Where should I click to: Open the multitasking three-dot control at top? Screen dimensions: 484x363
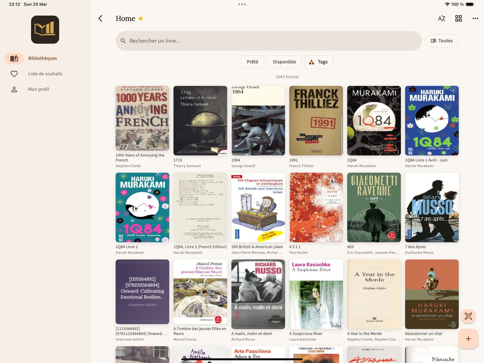(x=242, y=4)
